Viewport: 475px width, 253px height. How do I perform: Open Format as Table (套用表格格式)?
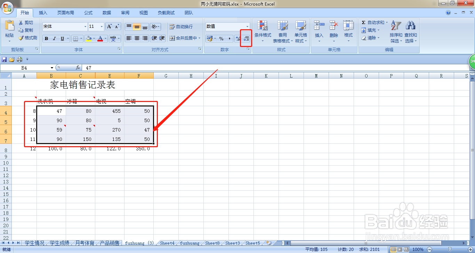point(282,31)
